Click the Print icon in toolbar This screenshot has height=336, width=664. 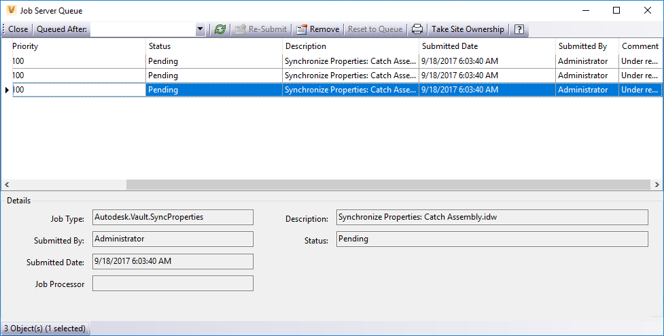tap(417, 29)
